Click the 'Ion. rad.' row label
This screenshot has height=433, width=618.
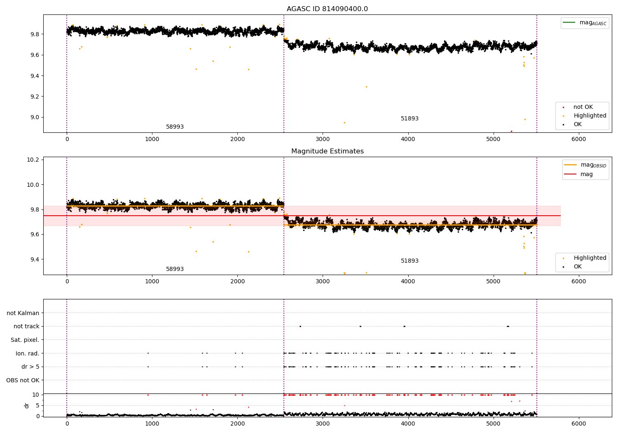(x=28, y=353)
